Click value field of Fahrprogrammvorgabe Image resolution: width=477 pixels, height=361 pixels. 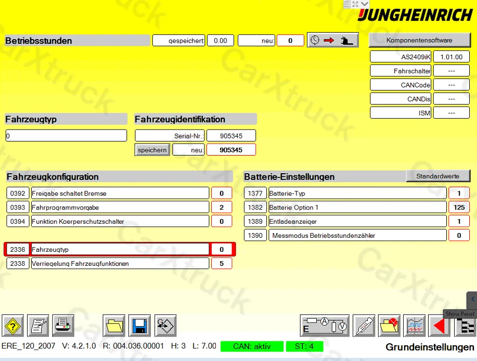click(222, 207)
